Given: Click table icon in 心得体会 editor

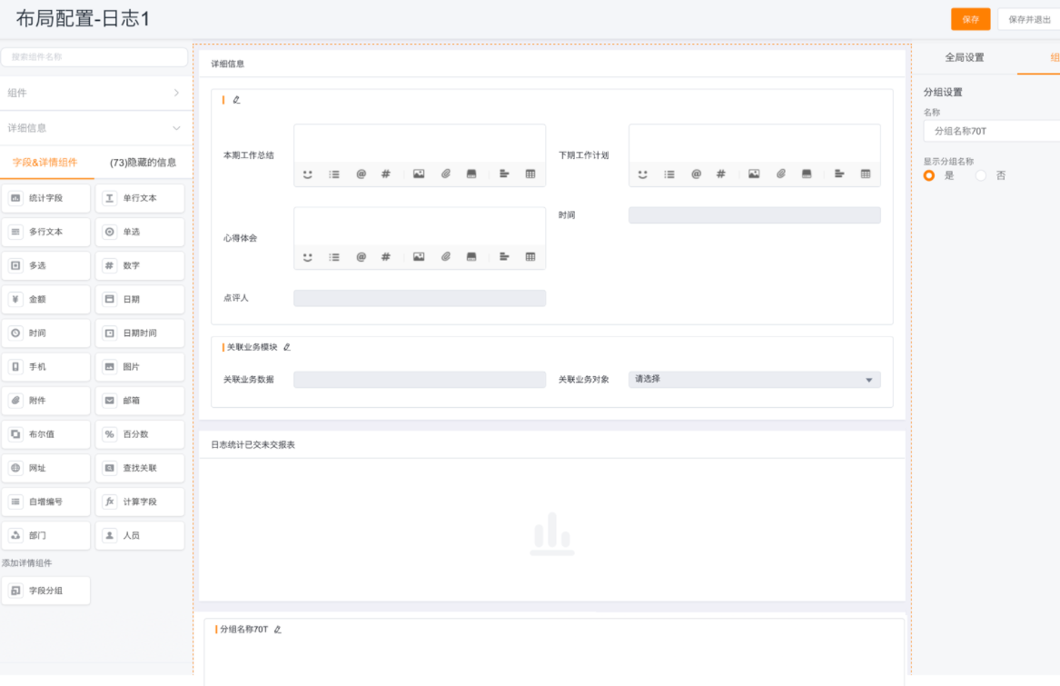Looking at the screenshot, I should (x=530, y=257).
